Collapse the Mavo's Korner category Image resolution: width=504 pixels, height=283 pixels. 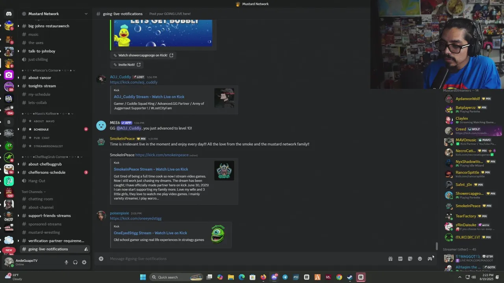[x=47, y=114]
